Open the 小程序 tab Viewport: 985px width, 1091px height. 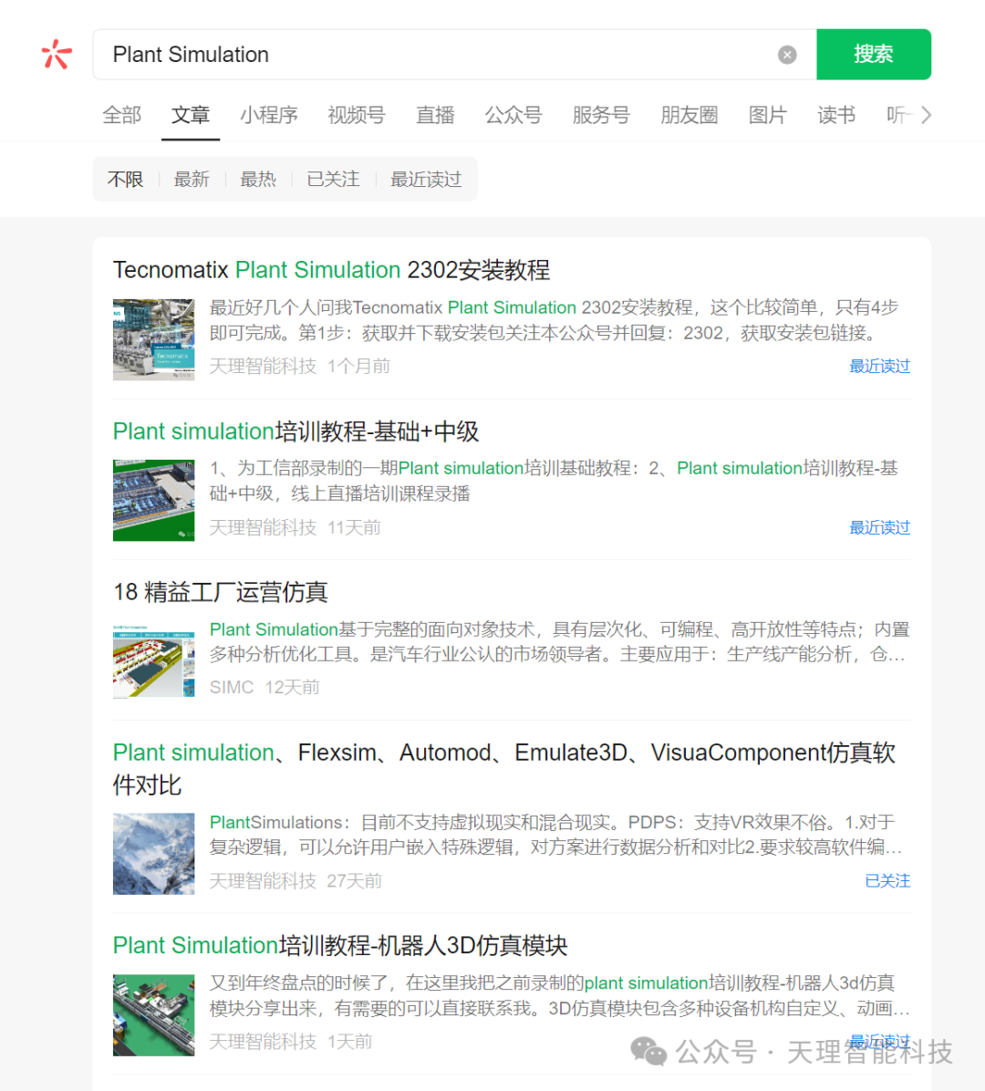click(269, 115)
